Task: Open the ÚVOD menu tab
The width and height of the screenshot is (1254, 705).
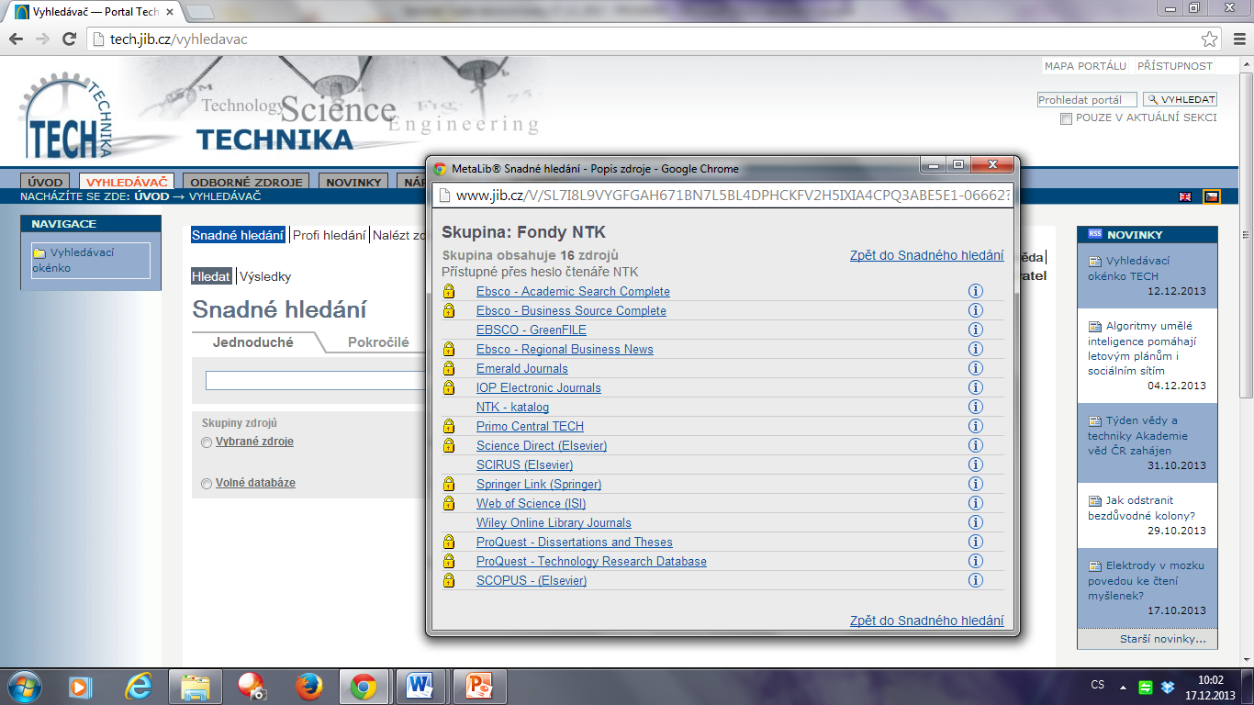Action: [x=46, y=182]
